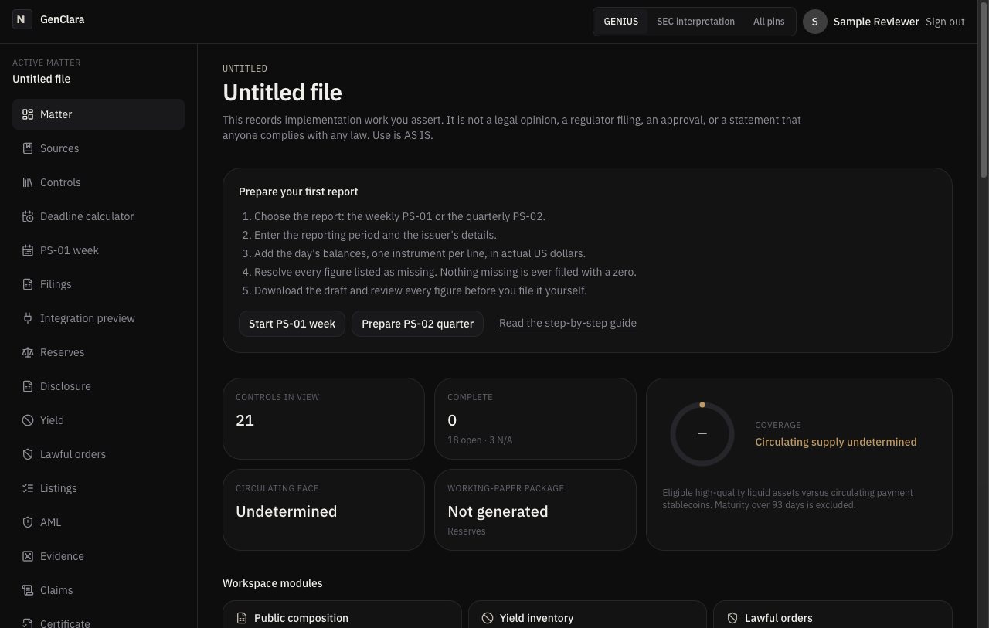The image size is (989, 628).
Task: Click the Filings document icon
Action: tap(28, 284)
